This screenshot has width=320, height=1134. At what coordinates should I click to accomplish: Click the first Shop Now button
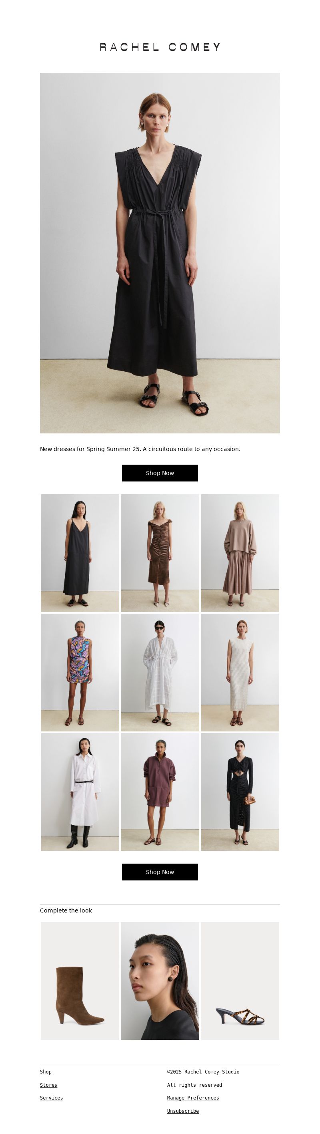[x=160, y=473]
